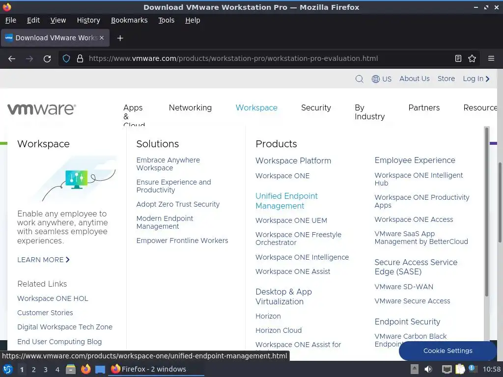Close the Download VMware Workstation tab
503x377 pixels.
click(x=102, y=38)
